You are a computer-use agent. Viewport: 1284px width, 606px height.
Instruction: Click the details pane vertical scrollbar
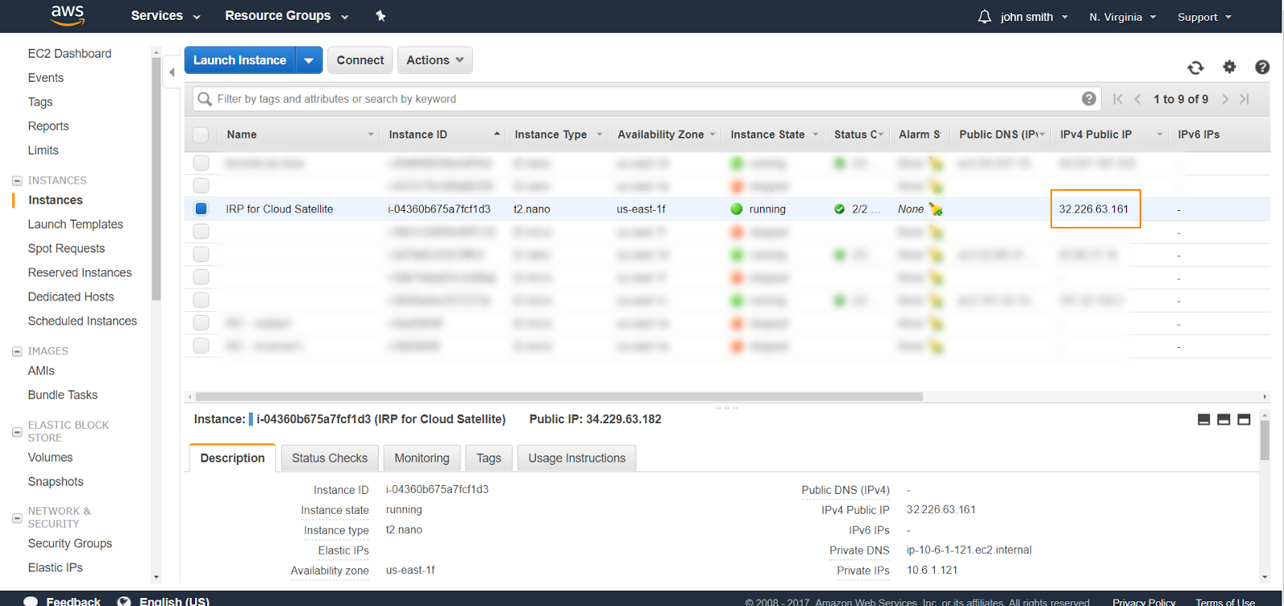tap(1265, 440)
